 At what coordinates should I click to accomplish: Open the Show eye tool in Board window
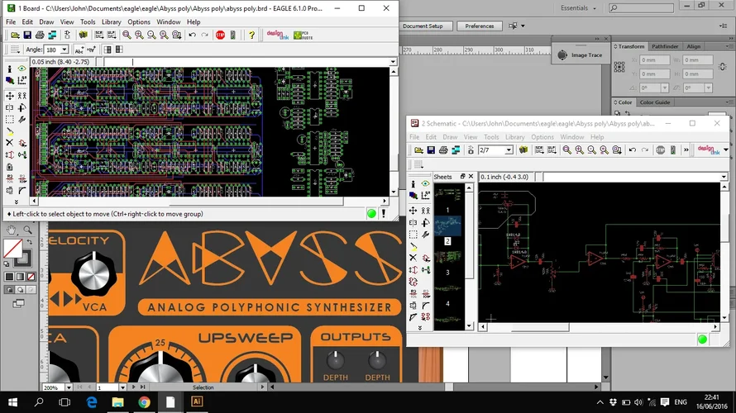22,70
